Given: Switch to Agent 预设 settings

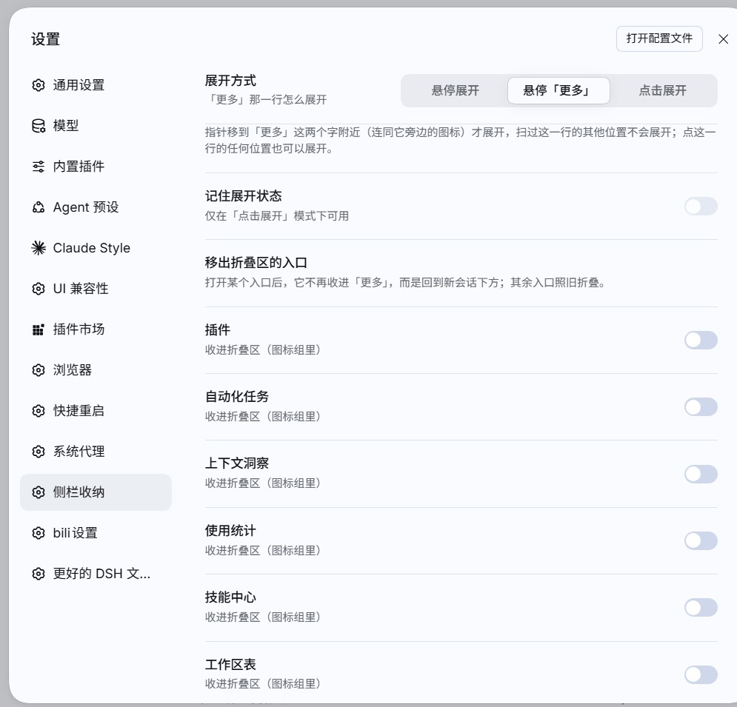Looking at the screenshot, I should tap(96, 207).
